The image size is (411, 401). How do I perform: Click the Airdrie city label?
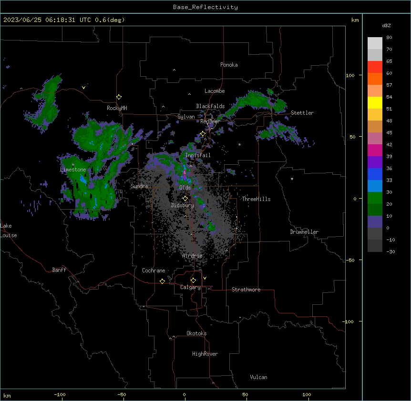click(x=193, y=256)
